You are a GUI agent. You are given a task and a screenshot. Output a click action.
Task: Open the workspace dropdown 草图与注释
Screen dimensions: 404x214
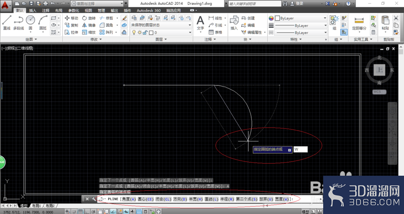coord(97,3)
